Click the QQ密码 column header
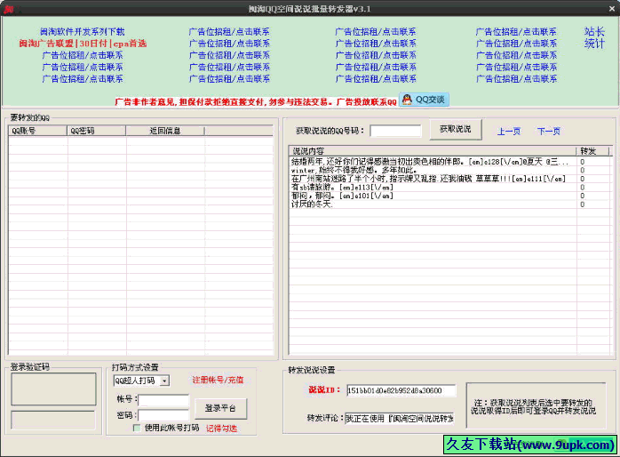This screenshot has width=620, height=457. tap(96, 131)
